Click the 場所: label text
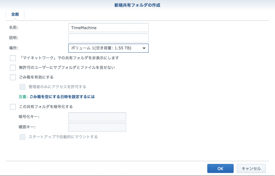 [x=14, y=48]
